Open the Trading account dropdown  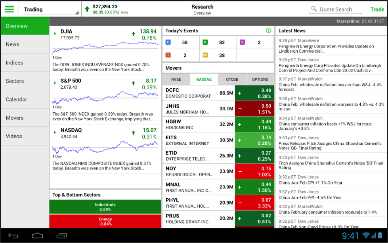click(50, 9)
